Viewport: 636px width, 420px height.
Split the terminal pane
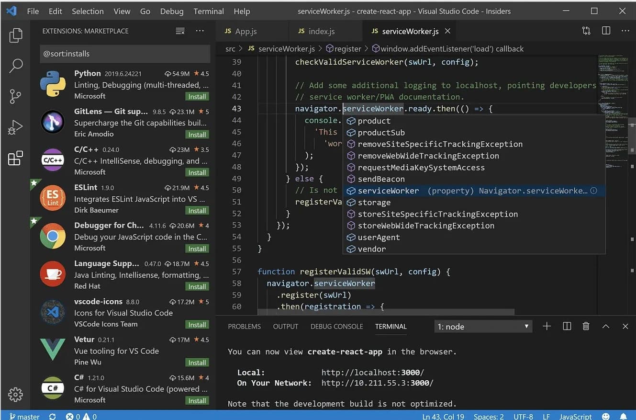coord(567,326)
